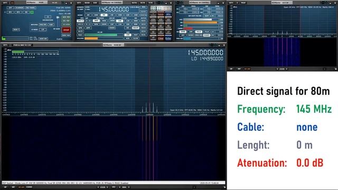Click the LIF IF mode button
The image size is (338, 190).
pyautogui.click(x=43, y=30)
